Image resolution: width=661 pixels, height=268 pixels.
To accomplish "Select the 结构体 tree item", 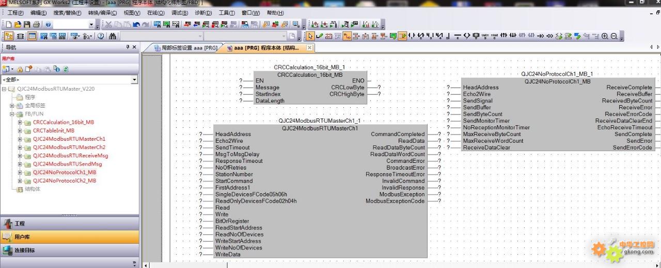I will click(33, 189).
